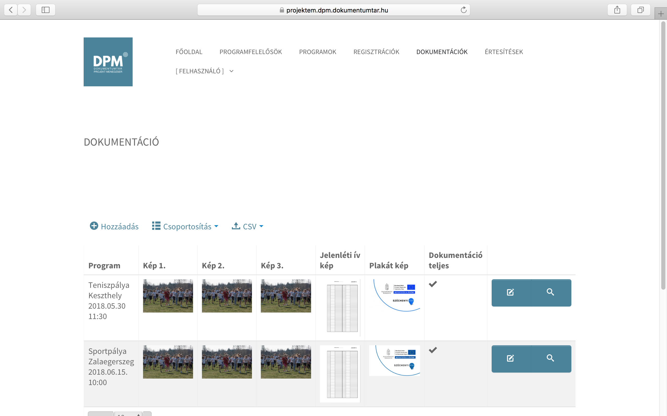Image resolution: width=667 pixels, height=416 pixels.
Task: Open REGISZTRÁCIÓK menu item
Action: (376, 52)
